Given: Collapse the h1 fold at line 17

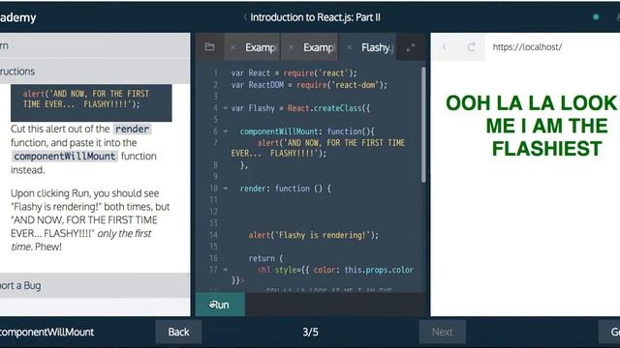Looking at the screenshot, I should (x=226, y=270).
